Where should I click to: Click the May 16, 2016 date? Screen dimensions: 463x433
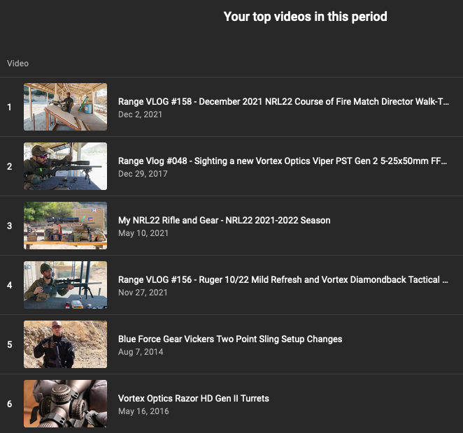click(143, 411)
